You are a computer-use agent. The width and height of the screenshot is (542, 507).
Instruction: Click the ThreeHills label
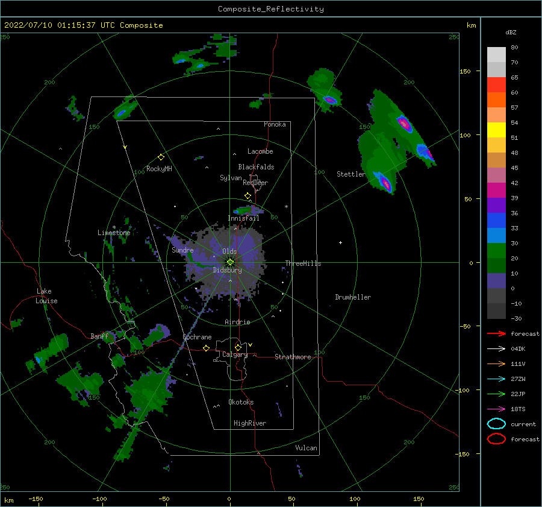(x=303, y=263)
